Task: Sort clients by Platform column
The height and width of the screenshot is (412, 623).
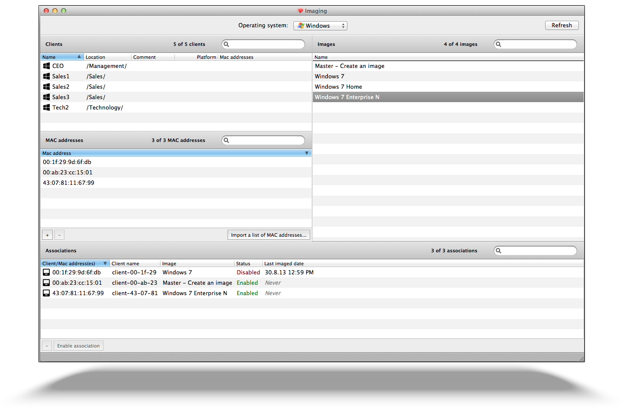Action: coord(196,57)
